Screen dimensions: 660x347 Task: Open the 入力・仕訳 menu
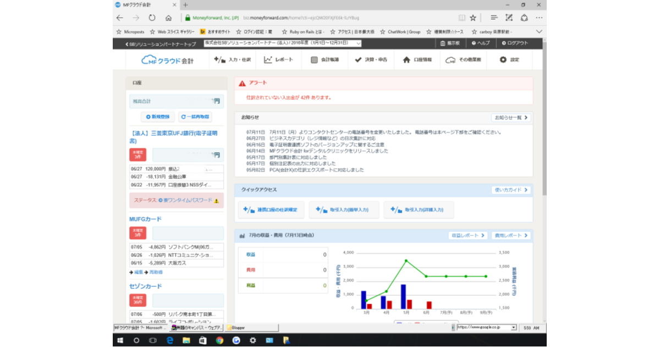(x=232, y=60)
